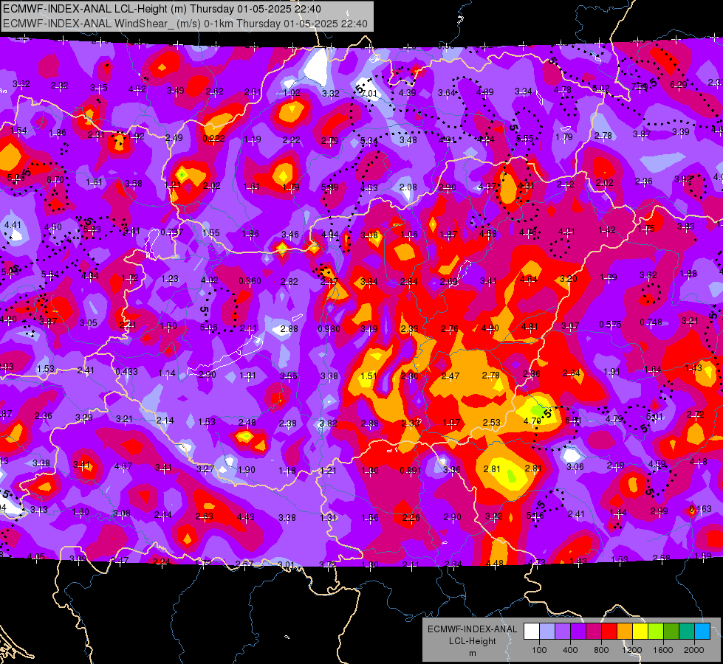
Task: Click the wind shear value 5.06
Action: click(208, 328)
